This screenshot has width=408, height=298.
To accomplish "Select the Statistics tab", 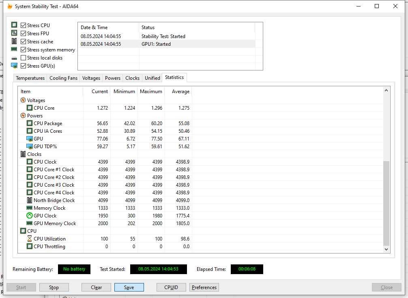I will click(x=174, y=77).
